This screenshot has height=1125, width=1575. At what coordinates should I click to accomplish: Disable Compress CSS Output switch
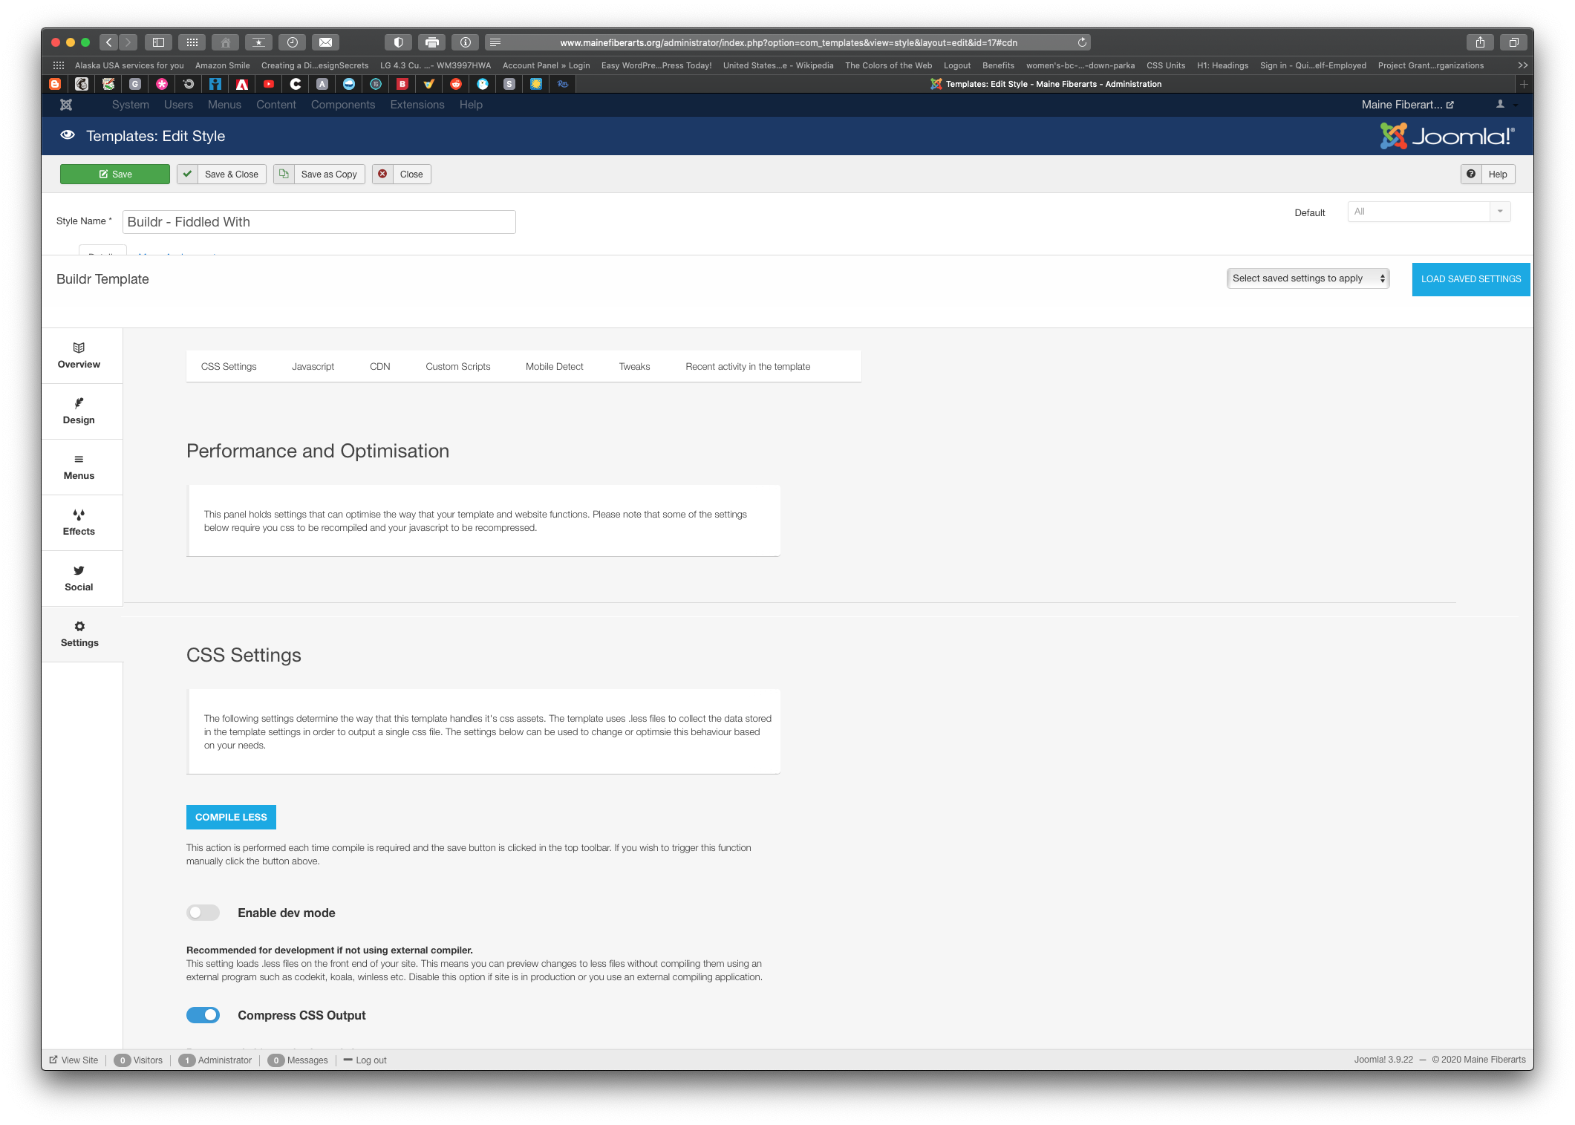(x=203, y=1015)
